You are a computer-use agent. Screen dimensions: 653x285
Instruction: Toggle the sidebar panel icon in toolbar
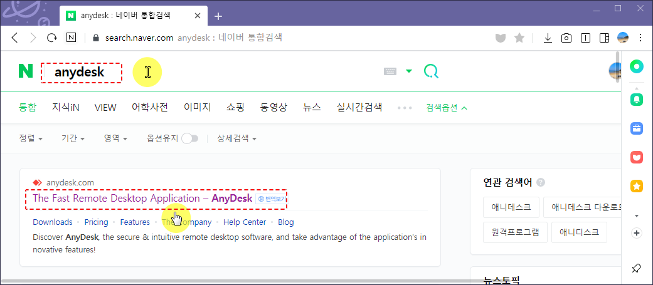(x=604, y=38)
